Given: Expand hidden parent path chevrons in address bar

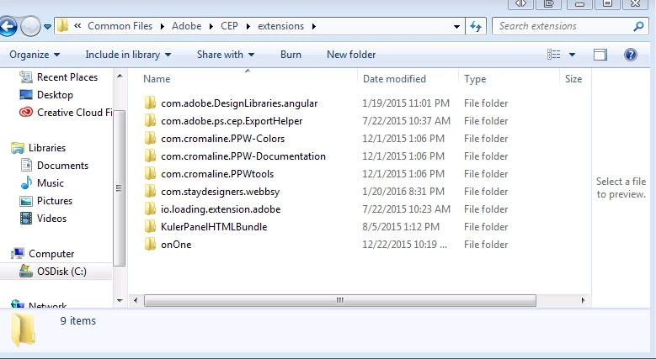Looking at the screenshot, I should tap(77, 26).
